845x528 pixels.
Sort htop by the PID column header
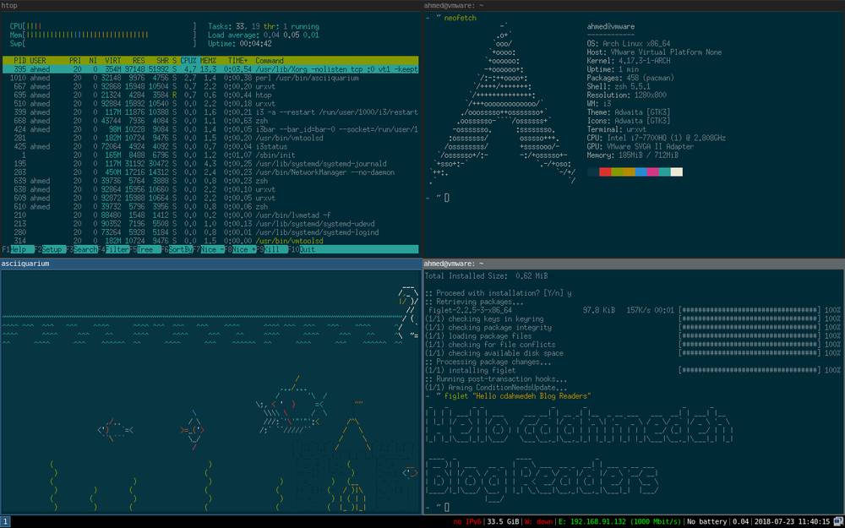20,61
